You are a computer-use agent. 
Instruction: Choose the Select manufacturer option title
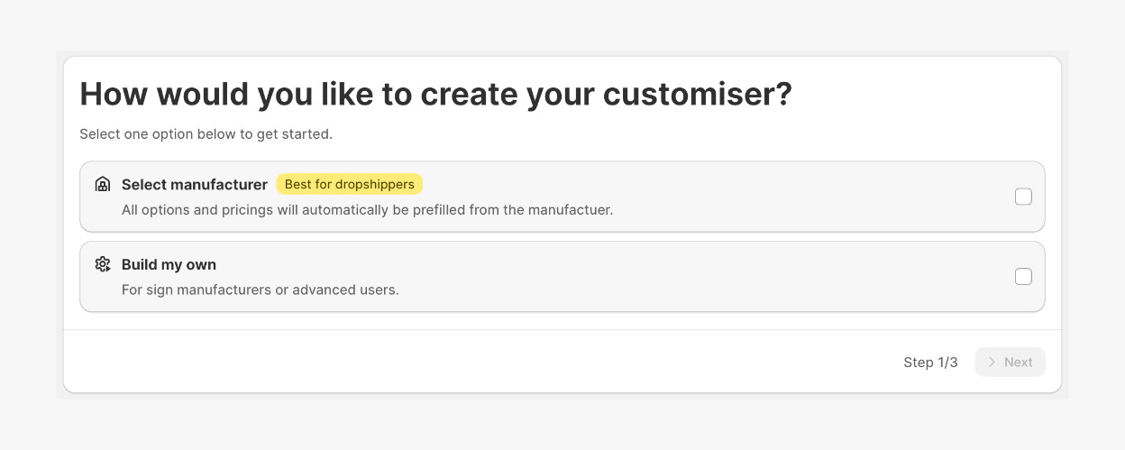tap(194, 185)
